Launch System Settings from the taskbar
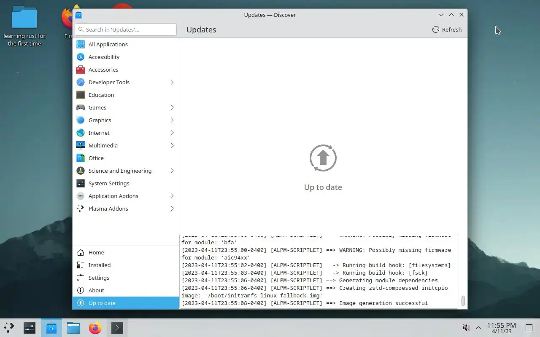540x337 pixels. click(x=30, y=327)
